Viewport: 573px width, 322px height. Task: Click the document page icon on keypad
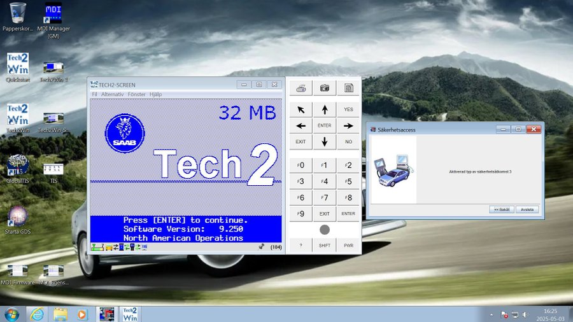(x=348, y=88)
